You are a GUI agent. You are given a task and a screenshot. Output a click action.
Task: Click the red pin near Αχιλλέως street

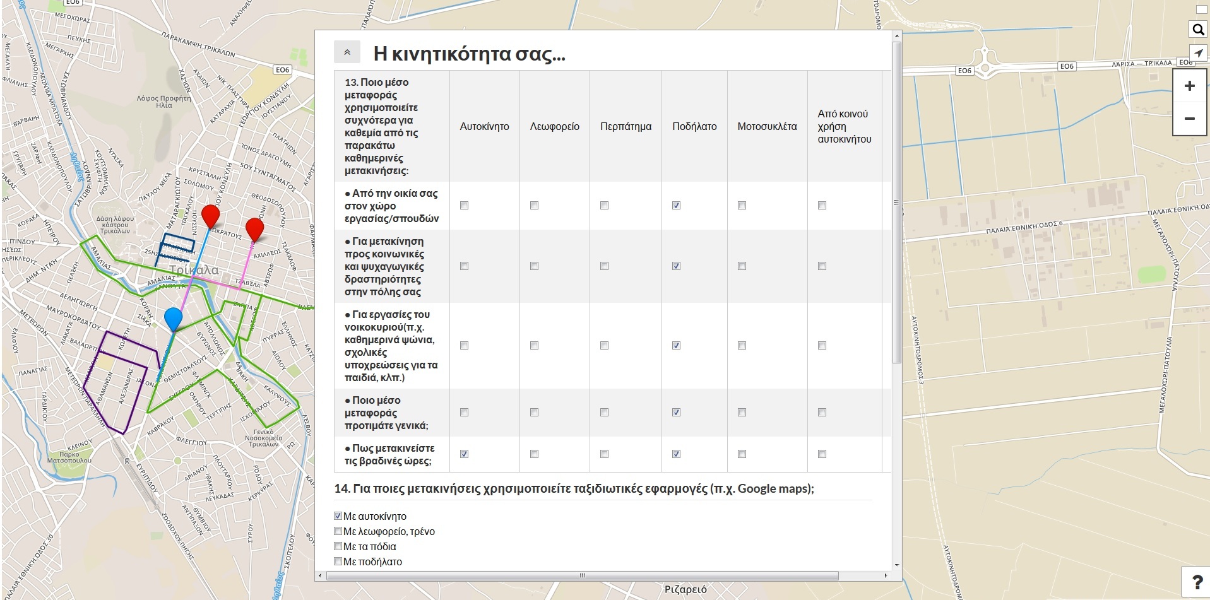(x=254, y=230)
